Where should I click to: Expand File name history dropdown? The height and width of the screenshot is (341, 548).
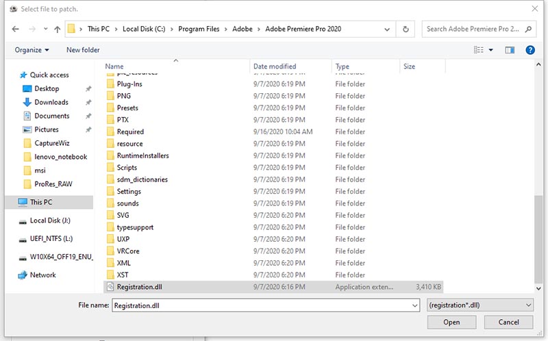point(415,305)
